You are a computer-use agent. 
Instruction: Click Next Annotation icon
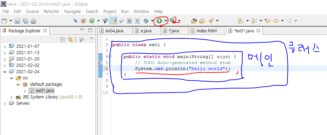[241, 21]
